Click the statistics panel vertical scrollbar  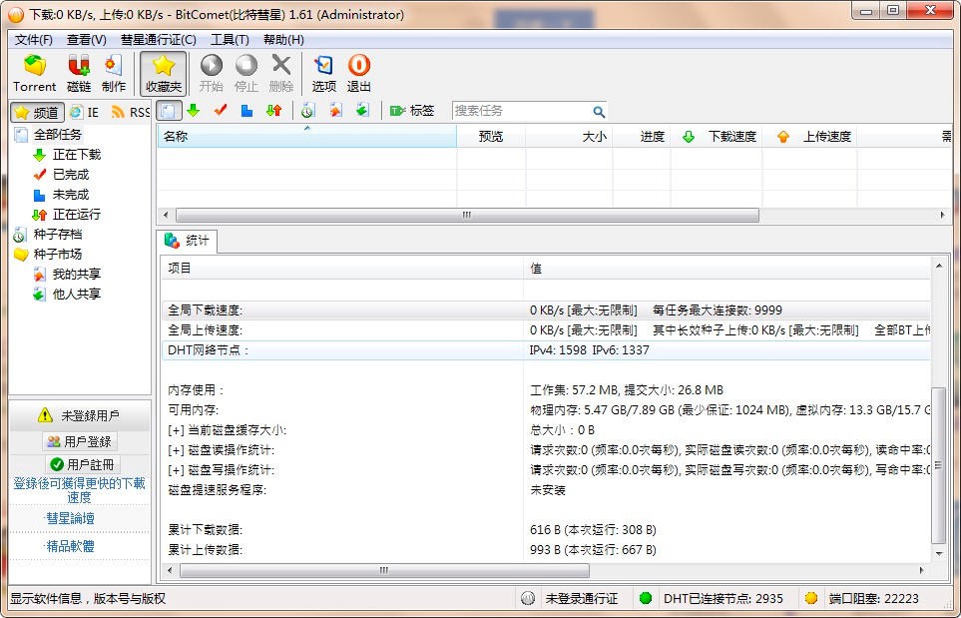tap(939, 466)
